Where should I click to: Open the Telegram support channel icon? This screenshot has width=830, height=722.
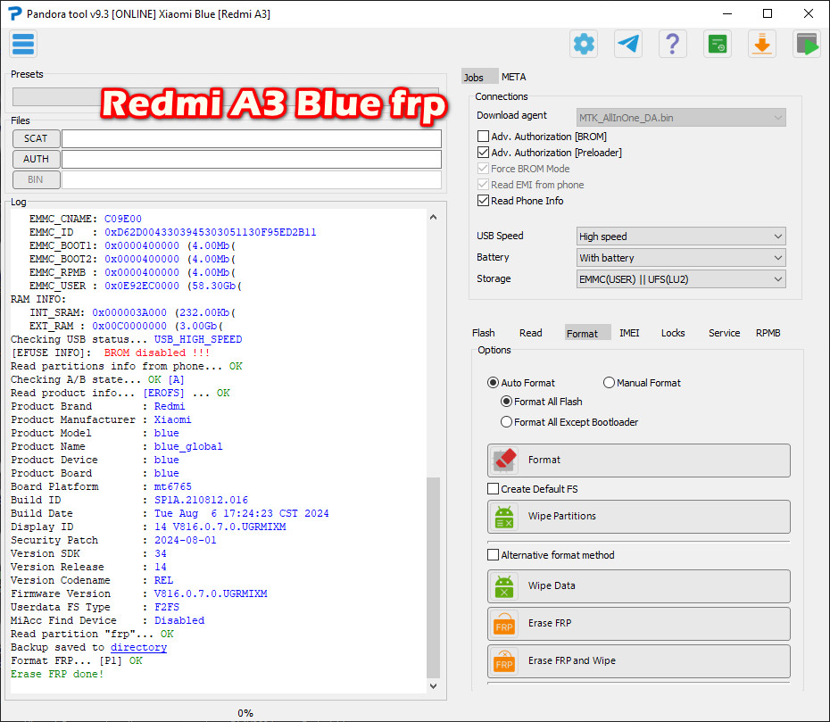pyautogui.click(x=628, y=43)
